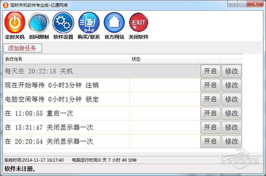
Task: Click 修改 for the 11:08:55 重启 task
Action: click(x=231, y=113)
